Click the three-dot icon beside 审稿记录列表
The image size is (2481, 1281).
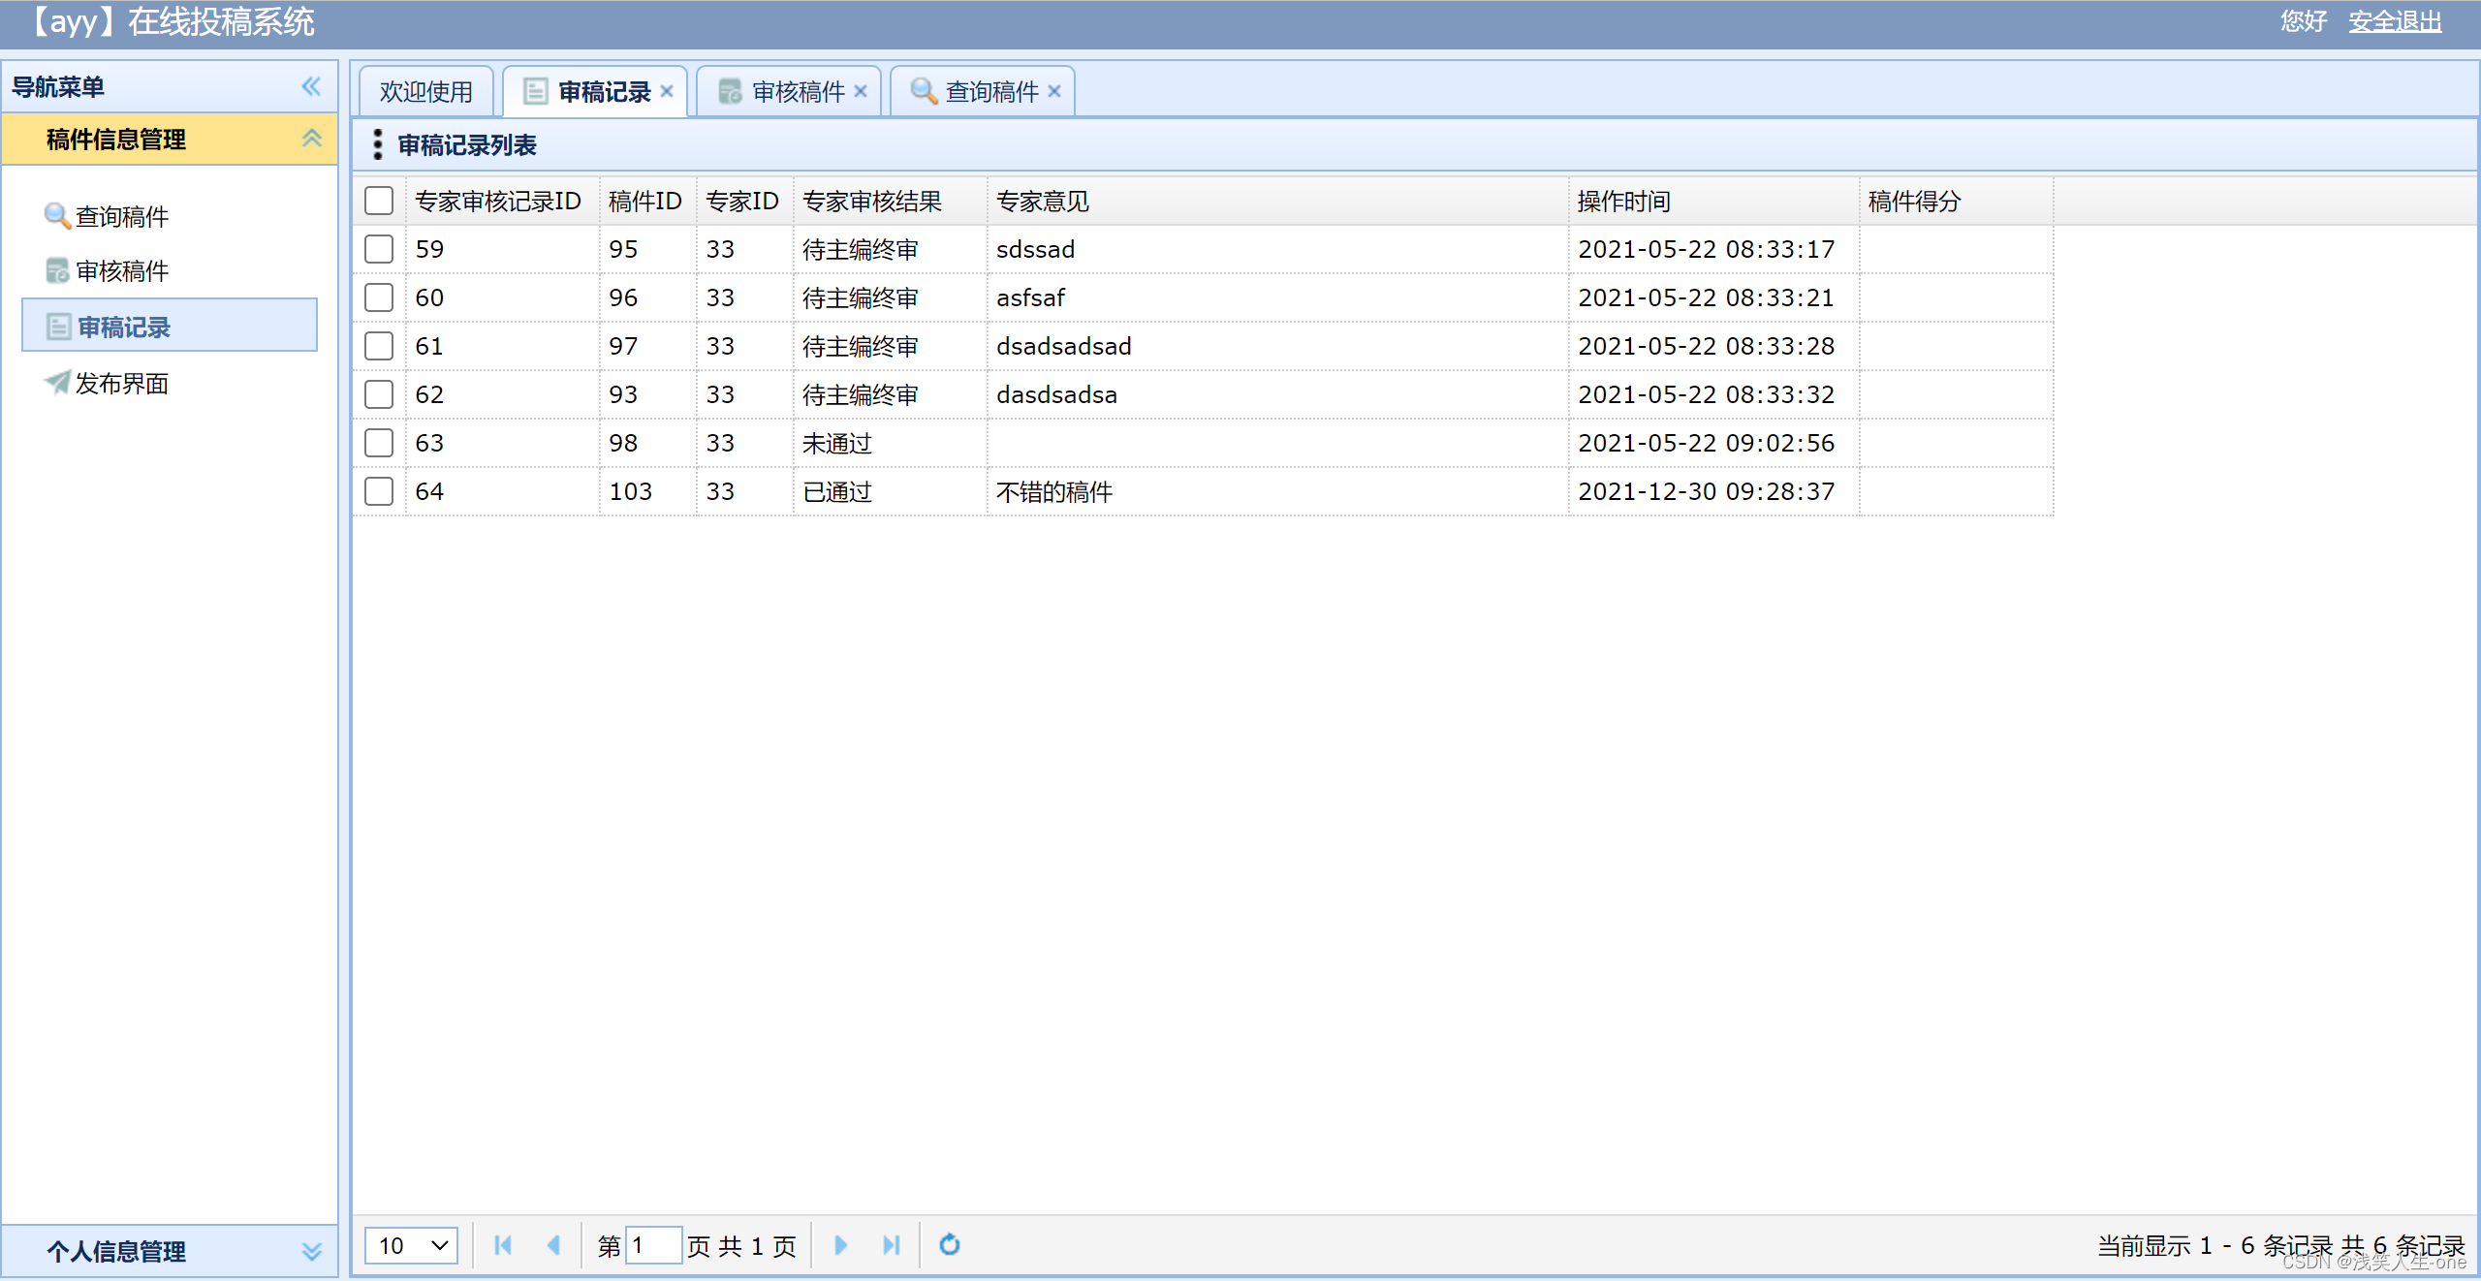coord(378,145)
